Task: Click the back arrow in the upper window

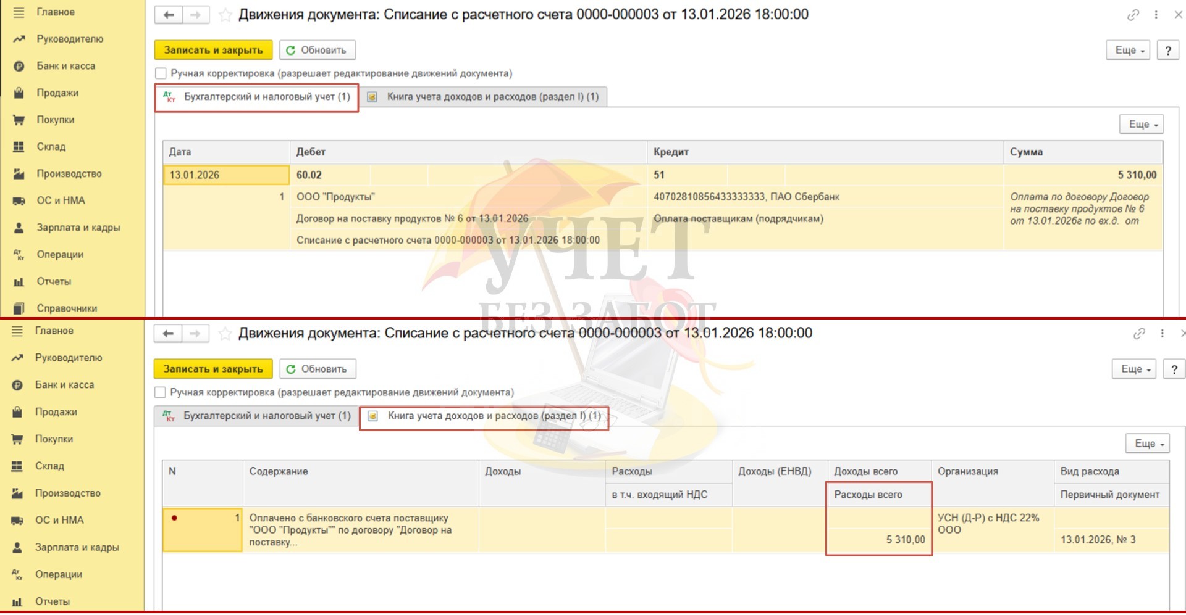Action: [x=168, y=15]
